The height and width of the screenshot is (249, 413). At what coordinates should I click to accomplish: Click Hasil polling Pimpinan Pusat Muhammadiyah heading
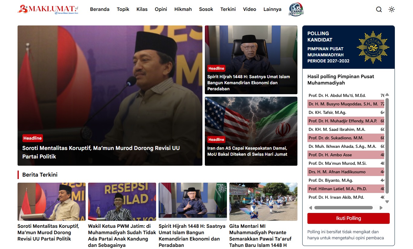tap(341, 80)
